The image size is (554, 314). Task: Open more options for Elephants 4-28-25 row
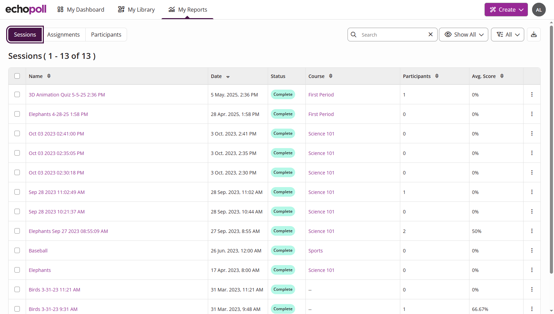coord(532,114)
